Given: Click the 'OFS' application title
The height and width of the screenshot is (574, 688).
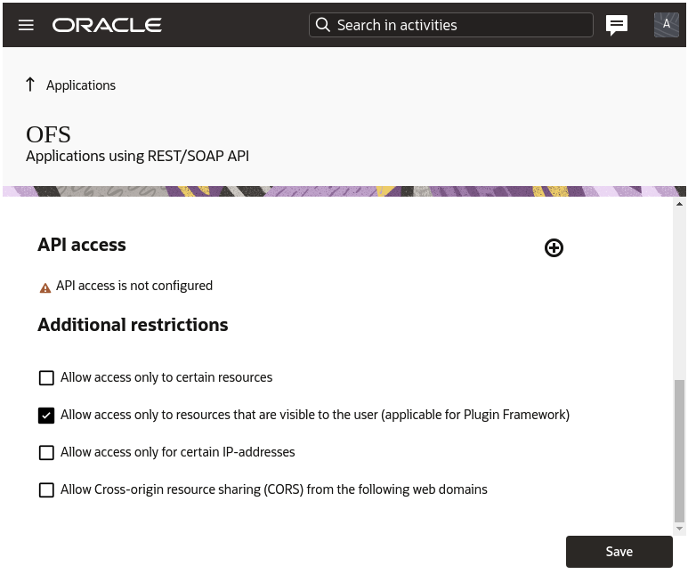Looking at the screenshot, I should pyautogui.click(x=48, y=134).
